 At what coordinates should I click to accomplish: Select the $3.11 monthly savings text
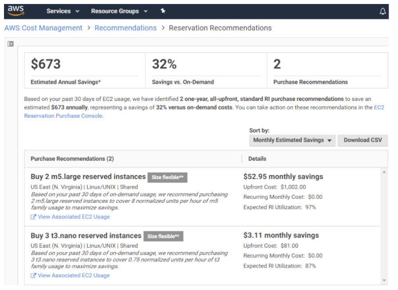coord(281,235)
